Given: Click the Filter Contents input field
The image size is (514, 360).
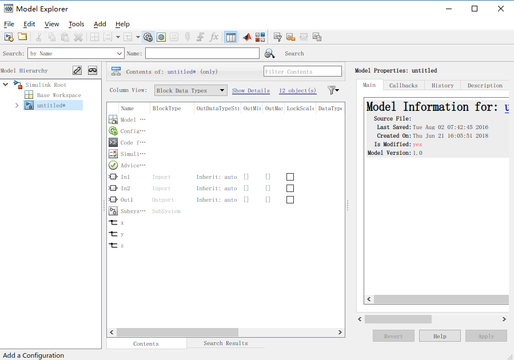Looking at the screenshot, I should 302,71.
